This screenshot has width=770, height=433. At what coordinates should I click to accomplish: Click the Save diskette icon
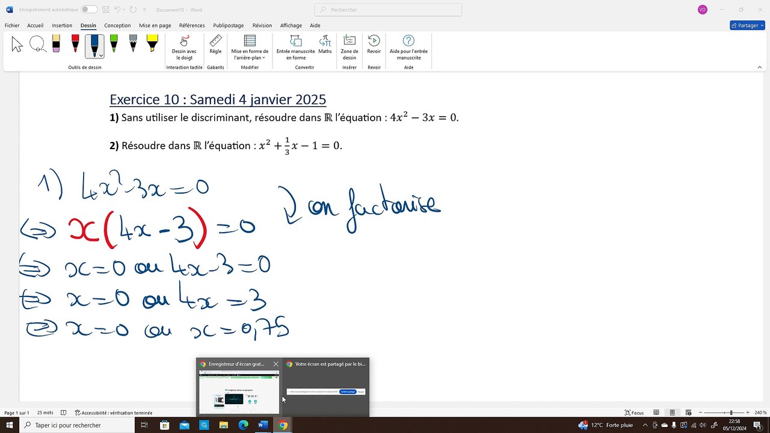tap(105, 10)
